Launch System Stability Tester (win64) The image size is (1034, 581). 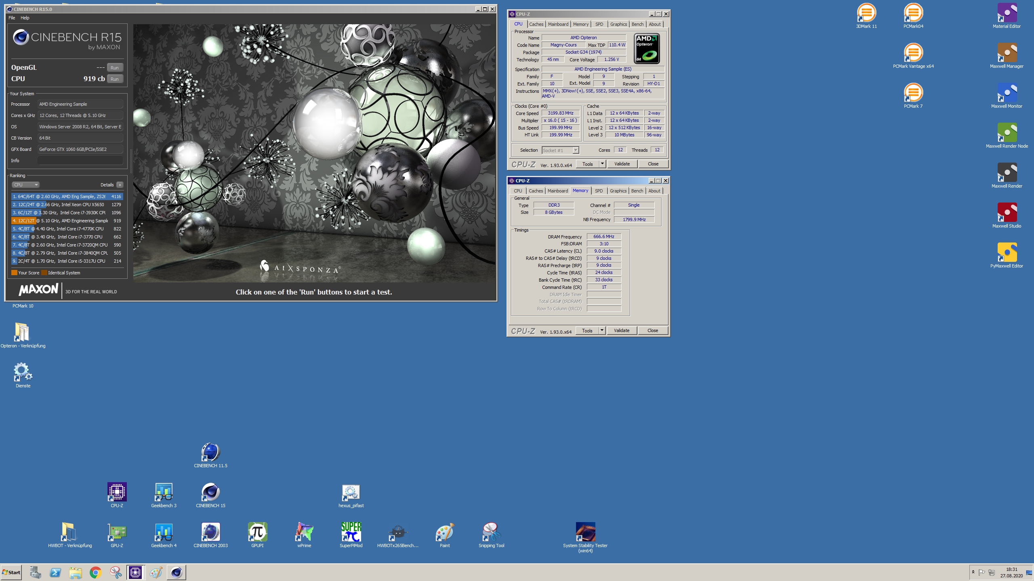[x=585, y=537]
